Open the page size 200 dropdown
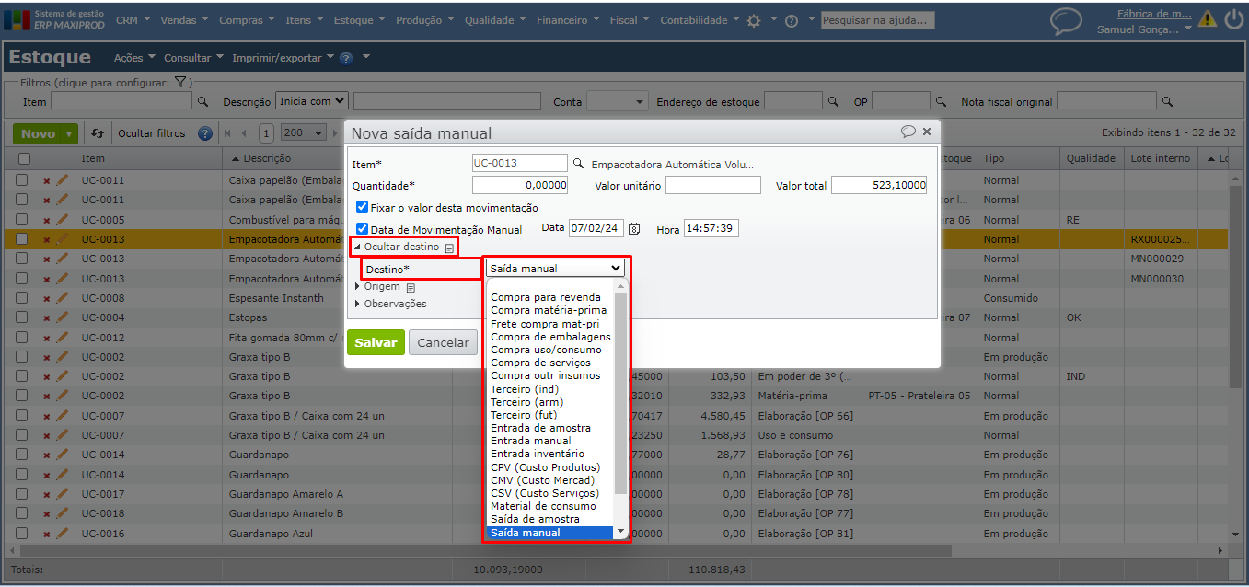Viewport: 1249px width, 587px height. pos(305,133)
